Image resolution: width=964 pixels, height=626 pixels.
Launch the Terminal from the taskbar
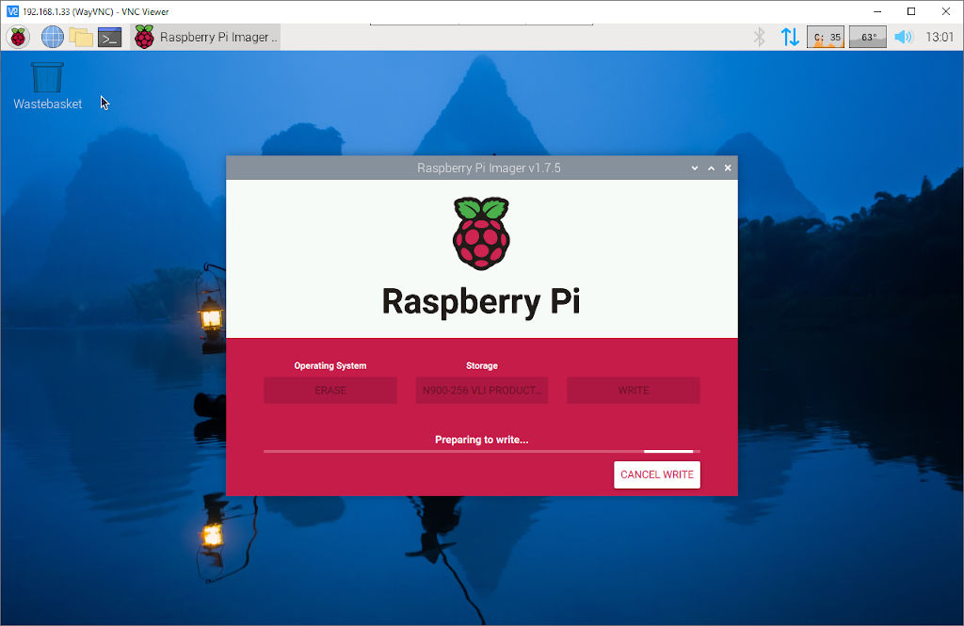tap(110, 37)
